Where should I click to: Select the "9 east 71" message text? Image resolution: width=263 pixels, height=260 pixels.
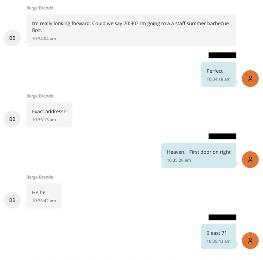(217, 233)
